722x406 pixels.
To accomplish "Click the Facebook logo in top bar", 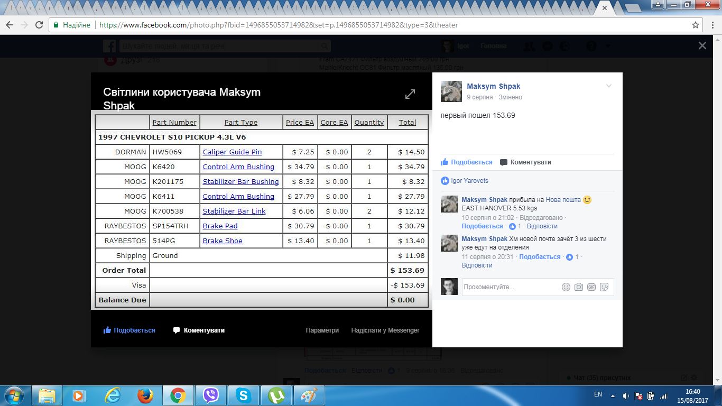I will point(109,46).
